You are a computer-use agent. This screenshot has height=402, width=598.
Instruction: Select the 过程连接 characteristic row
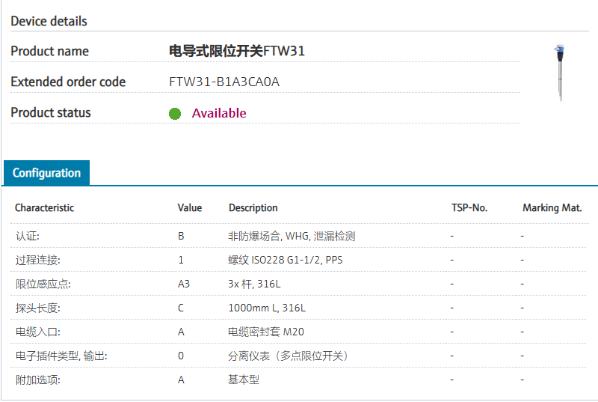coord(37,260)
